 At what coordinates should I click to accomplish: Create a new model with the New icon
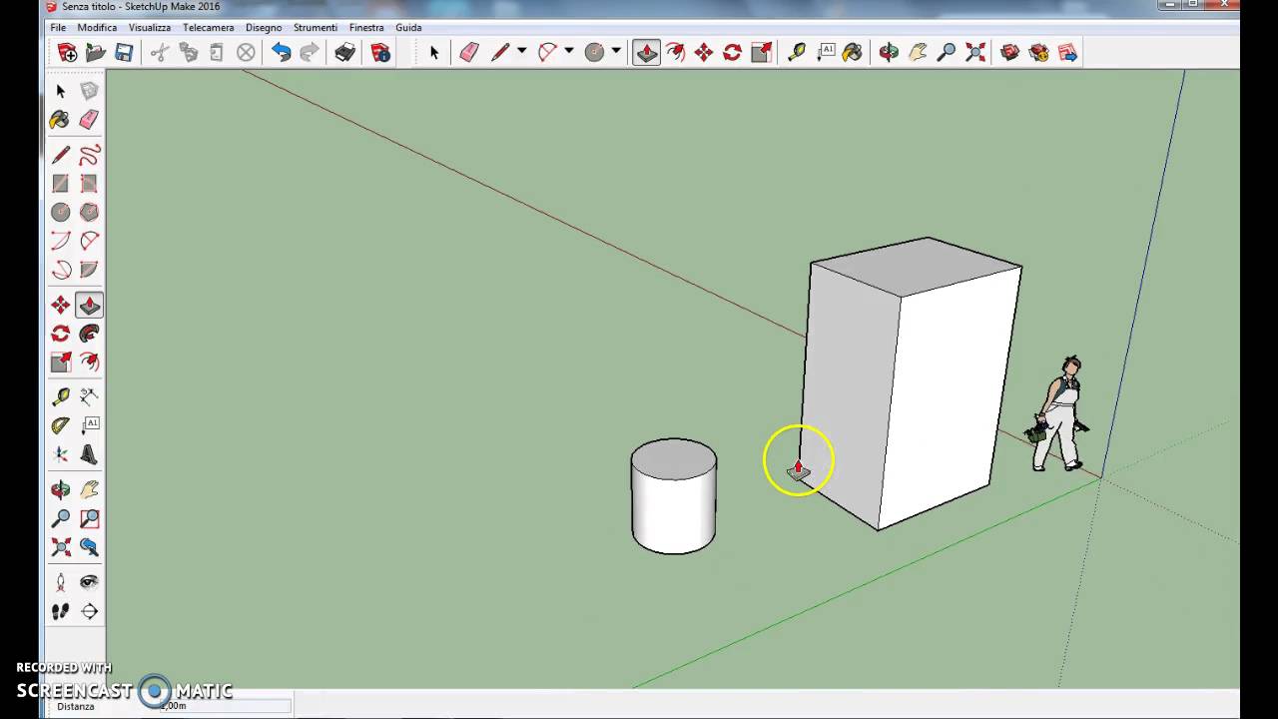(x=68, y=53)
